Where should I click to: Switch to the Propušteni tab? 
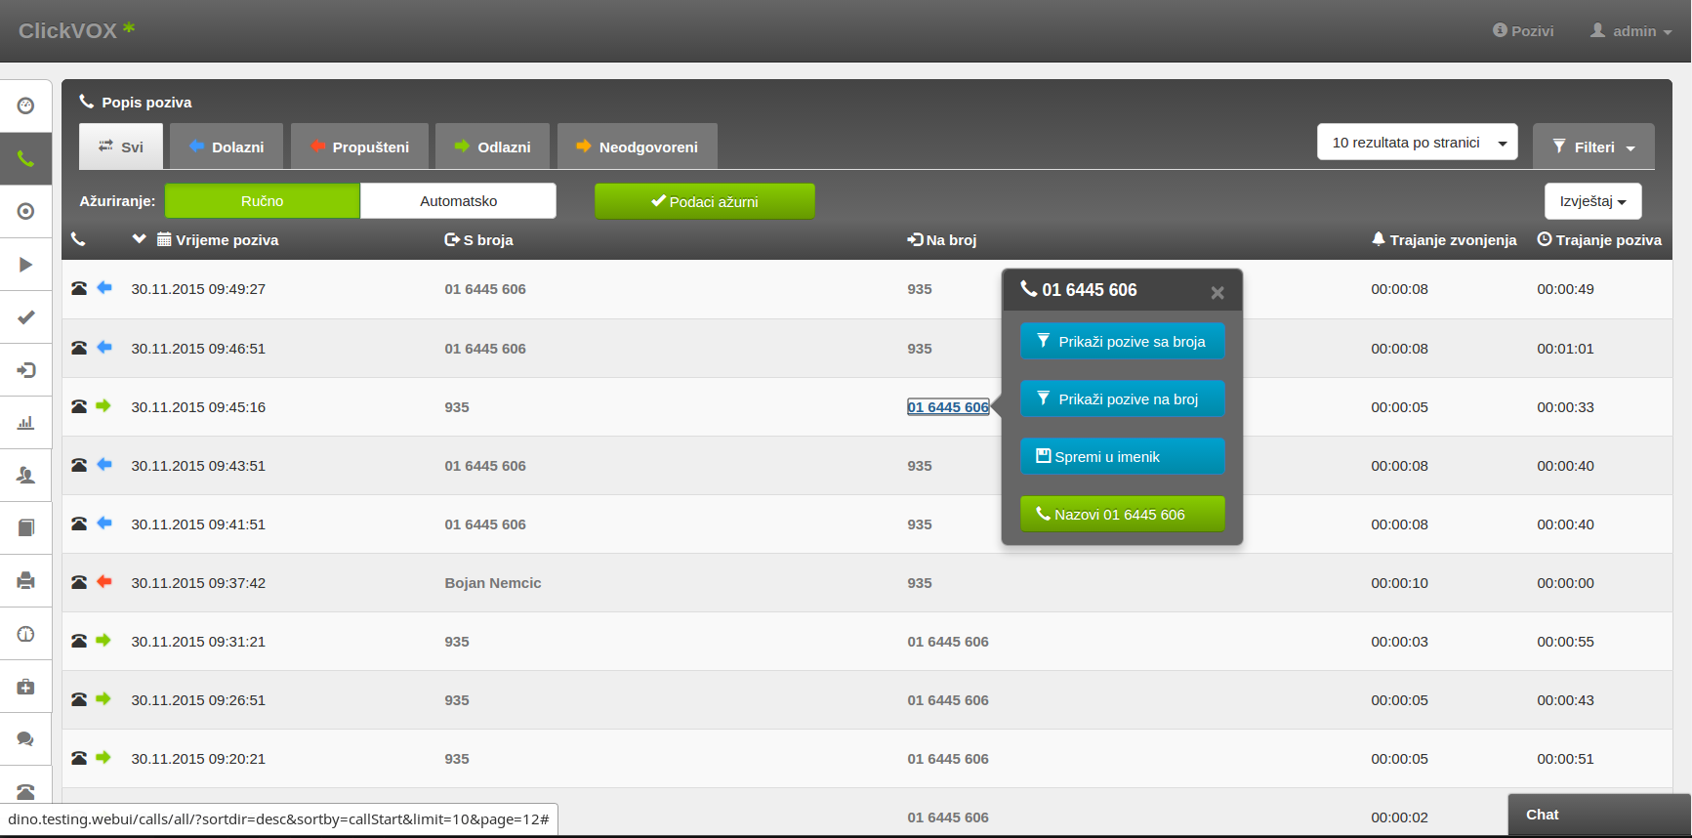pos(359,147)
